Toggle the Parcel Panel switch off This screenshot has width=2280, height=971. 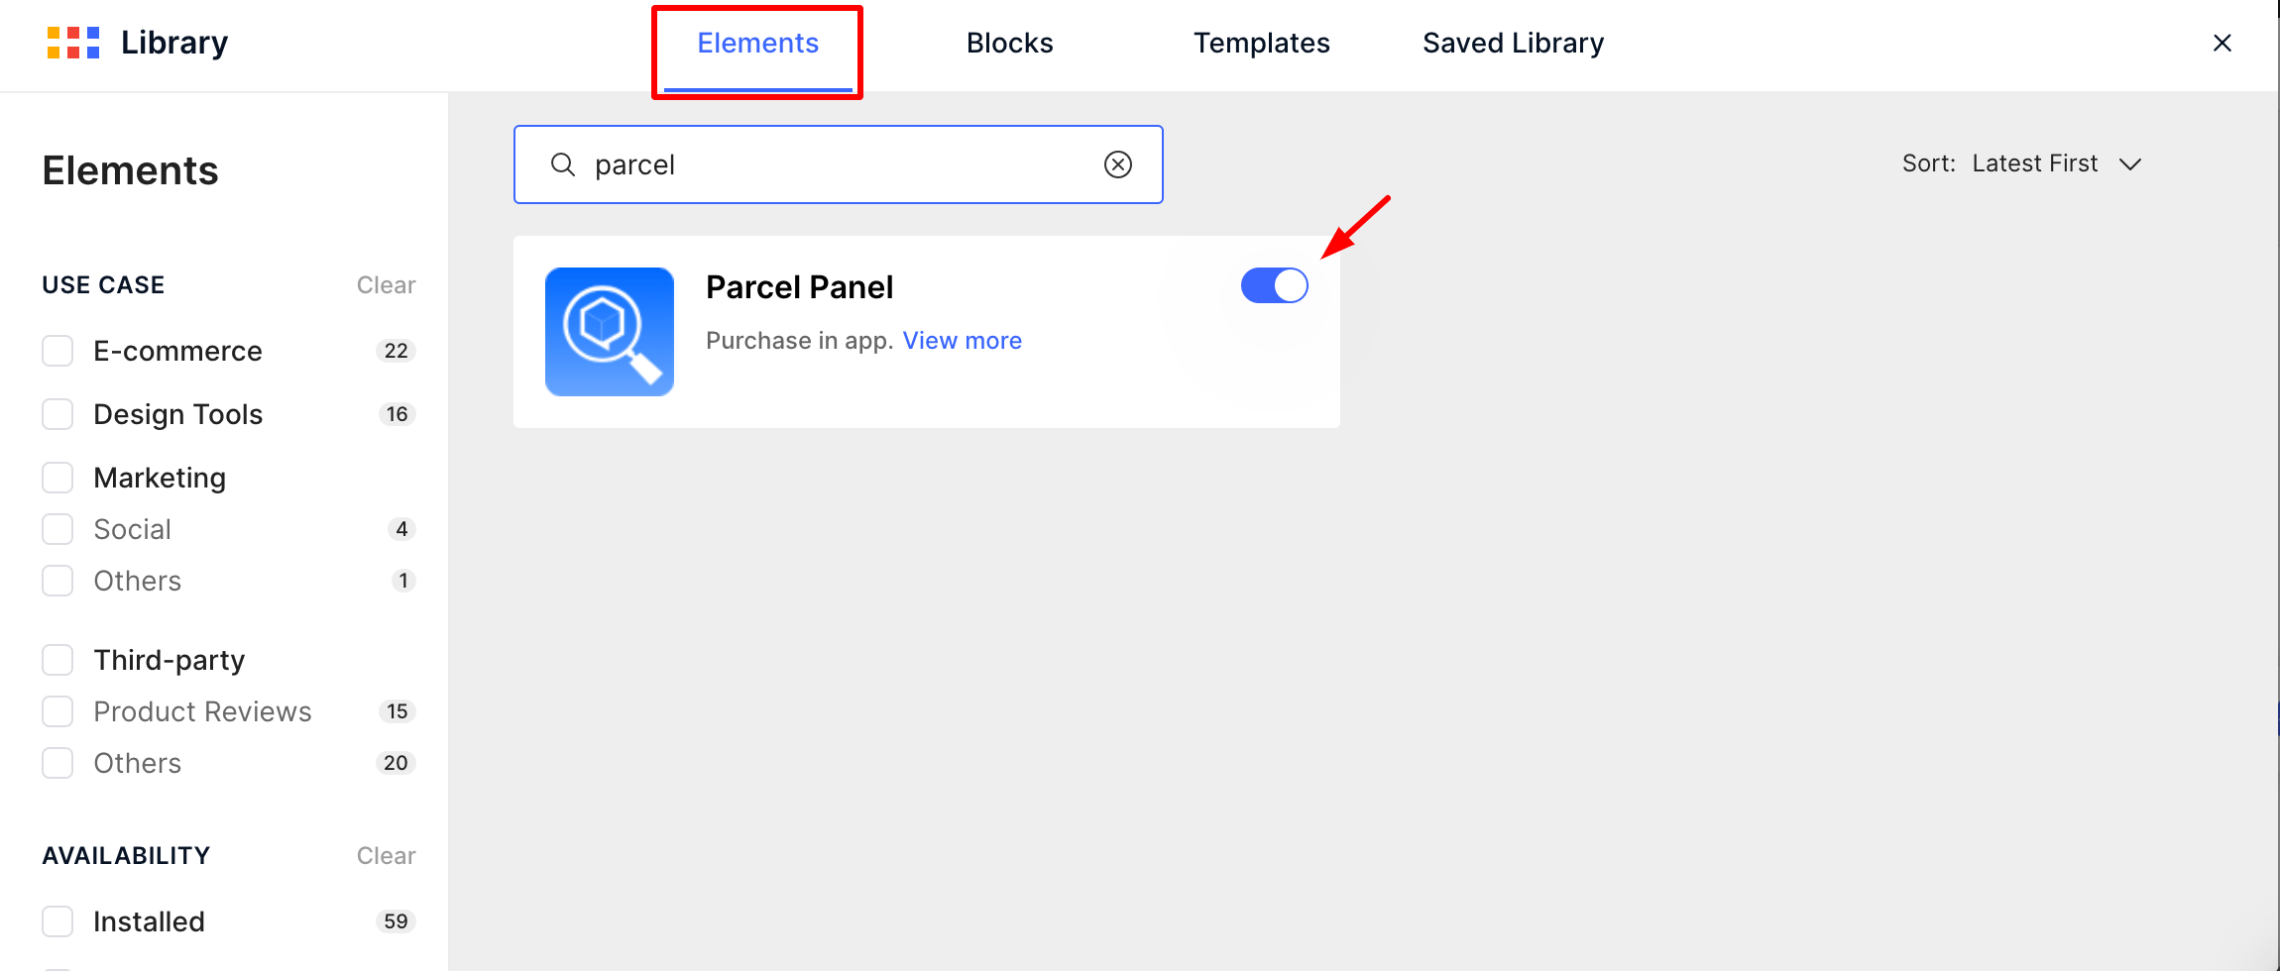coord(1275,286)
